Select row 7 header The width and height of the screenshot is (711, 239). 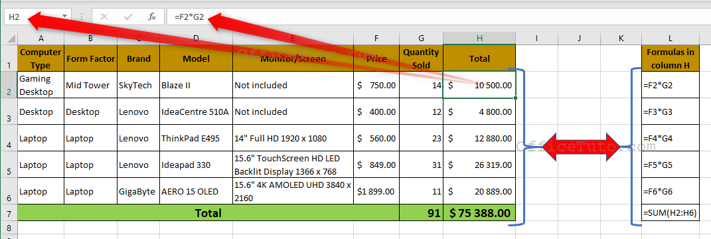[9, 212]
